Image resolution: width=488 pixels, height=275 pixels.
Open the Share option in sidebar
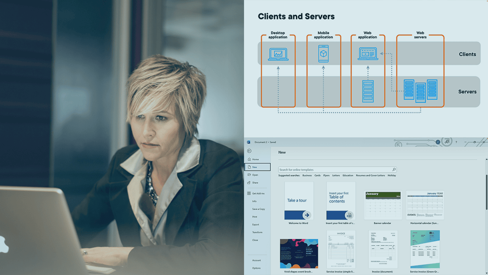tap(255, 183)
